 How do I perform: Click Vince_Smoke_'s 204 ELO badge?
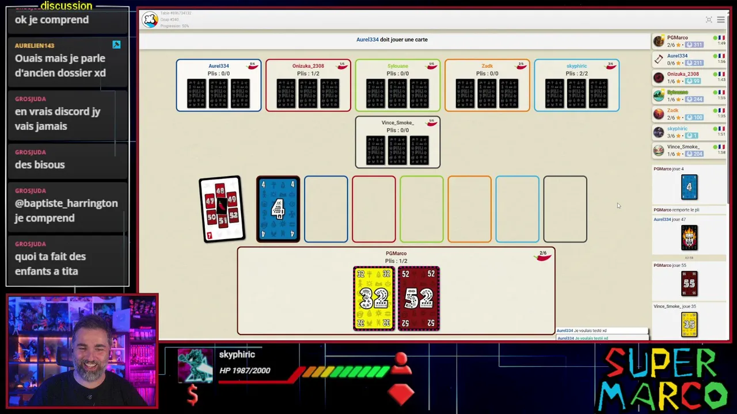[x=693, y=154]
